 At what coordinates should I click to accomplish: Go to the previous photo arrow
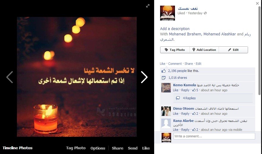coord(10,77)
